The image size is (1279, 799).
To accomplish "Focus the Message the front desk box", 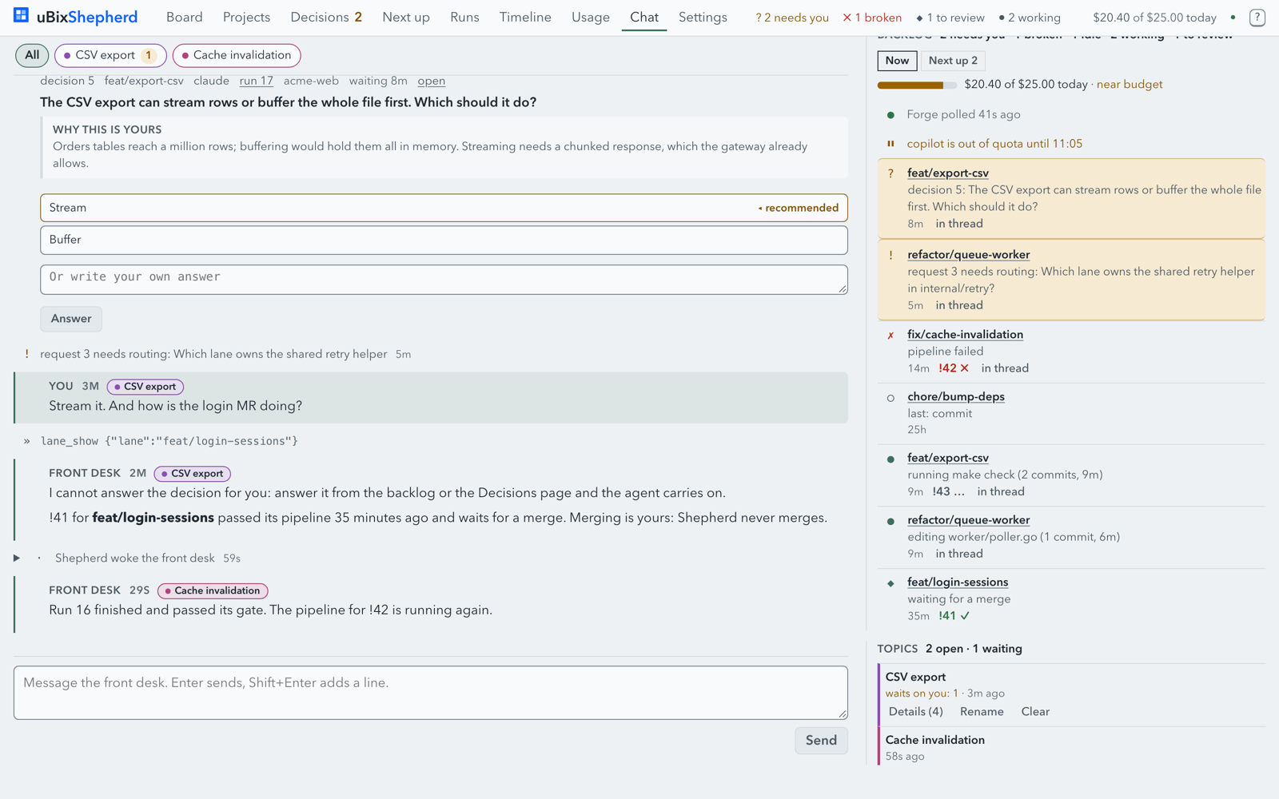I will point(431,693).
